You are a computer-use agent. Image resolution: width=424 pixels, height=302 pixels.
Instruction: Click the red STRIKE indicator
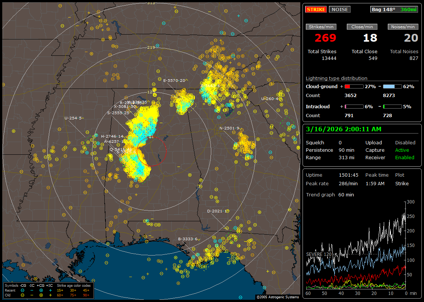(316, 9)
